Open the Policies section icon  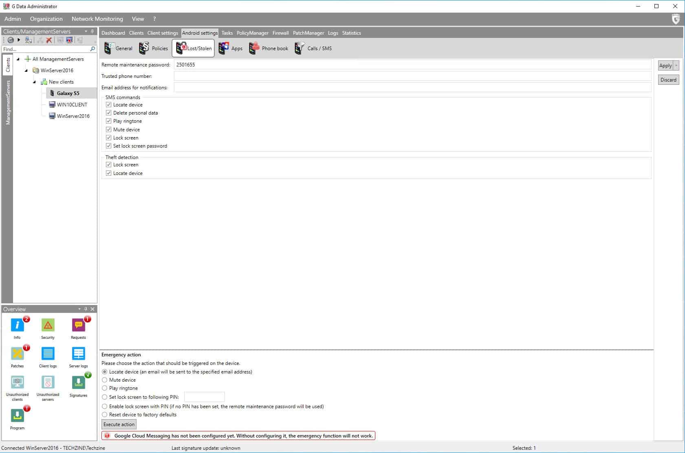[x=144, y=48]
